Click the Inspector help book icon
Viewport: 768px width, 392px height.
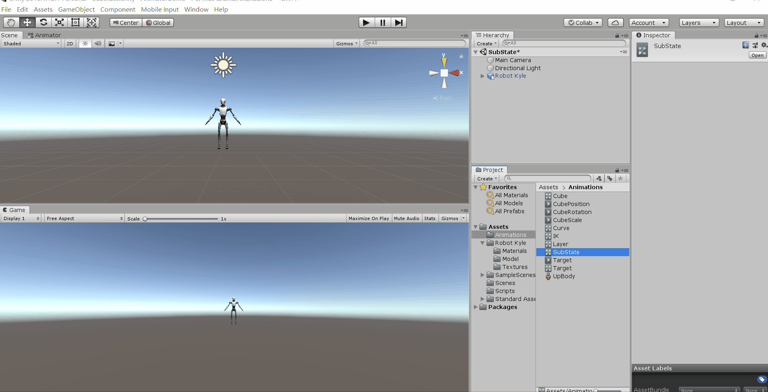click(746, 45)
